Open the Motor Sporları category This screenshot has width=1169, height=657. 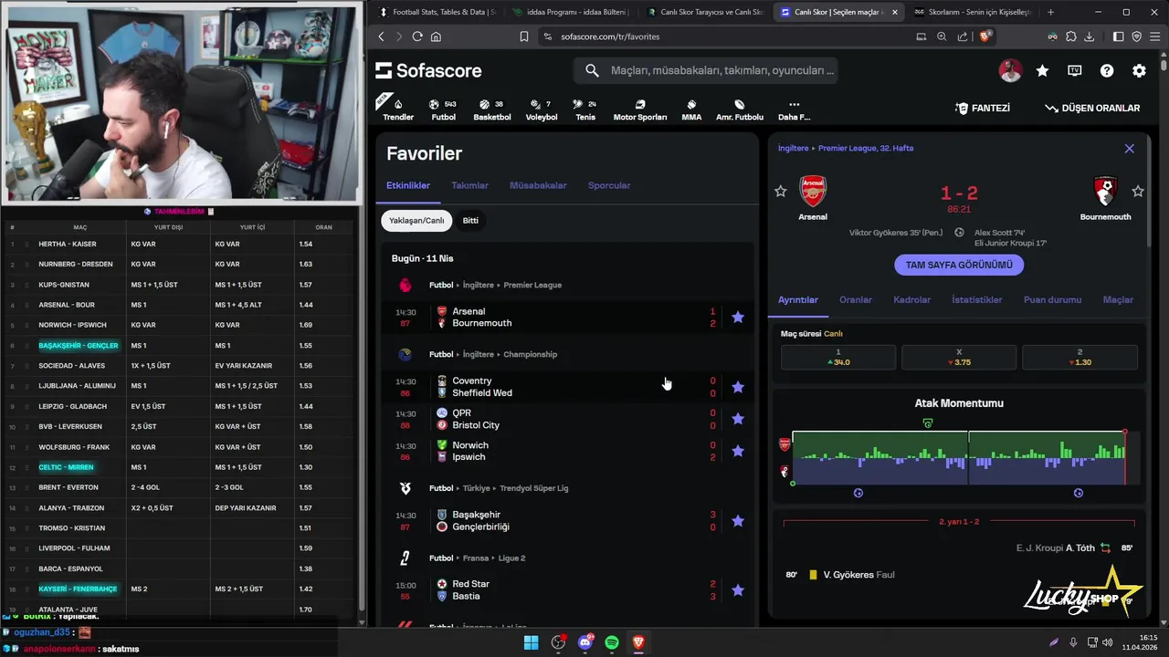tap(639, 109)
